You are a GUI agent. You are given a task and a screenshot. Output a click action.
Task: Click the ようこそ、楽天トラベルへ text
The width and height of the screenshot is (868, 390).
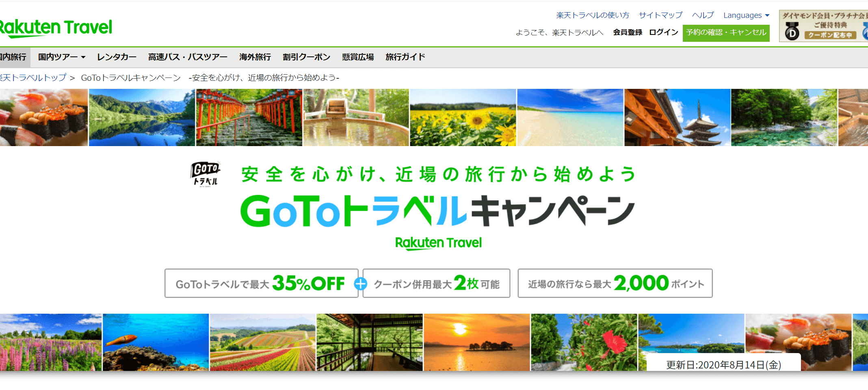[x=559, y=32]
